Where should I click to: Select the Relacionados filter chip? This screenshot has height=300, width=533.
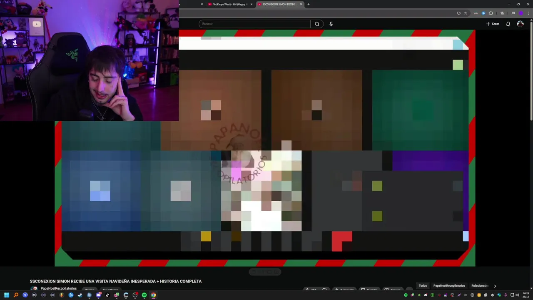(x=479, y=286)
